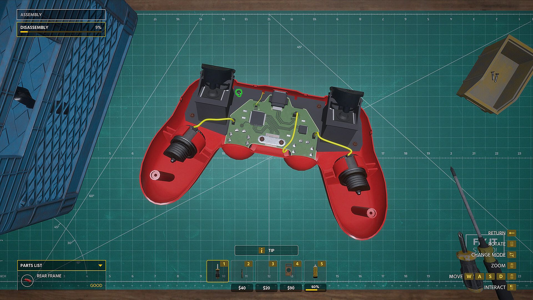The image size is (533, 300).
Task: Select the soldering iron in slot 2
Action: coord(242,271)
